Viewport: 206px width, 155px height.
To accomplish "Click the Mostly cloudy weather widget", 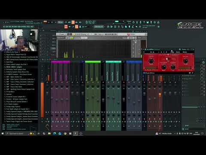I will 164,133.
